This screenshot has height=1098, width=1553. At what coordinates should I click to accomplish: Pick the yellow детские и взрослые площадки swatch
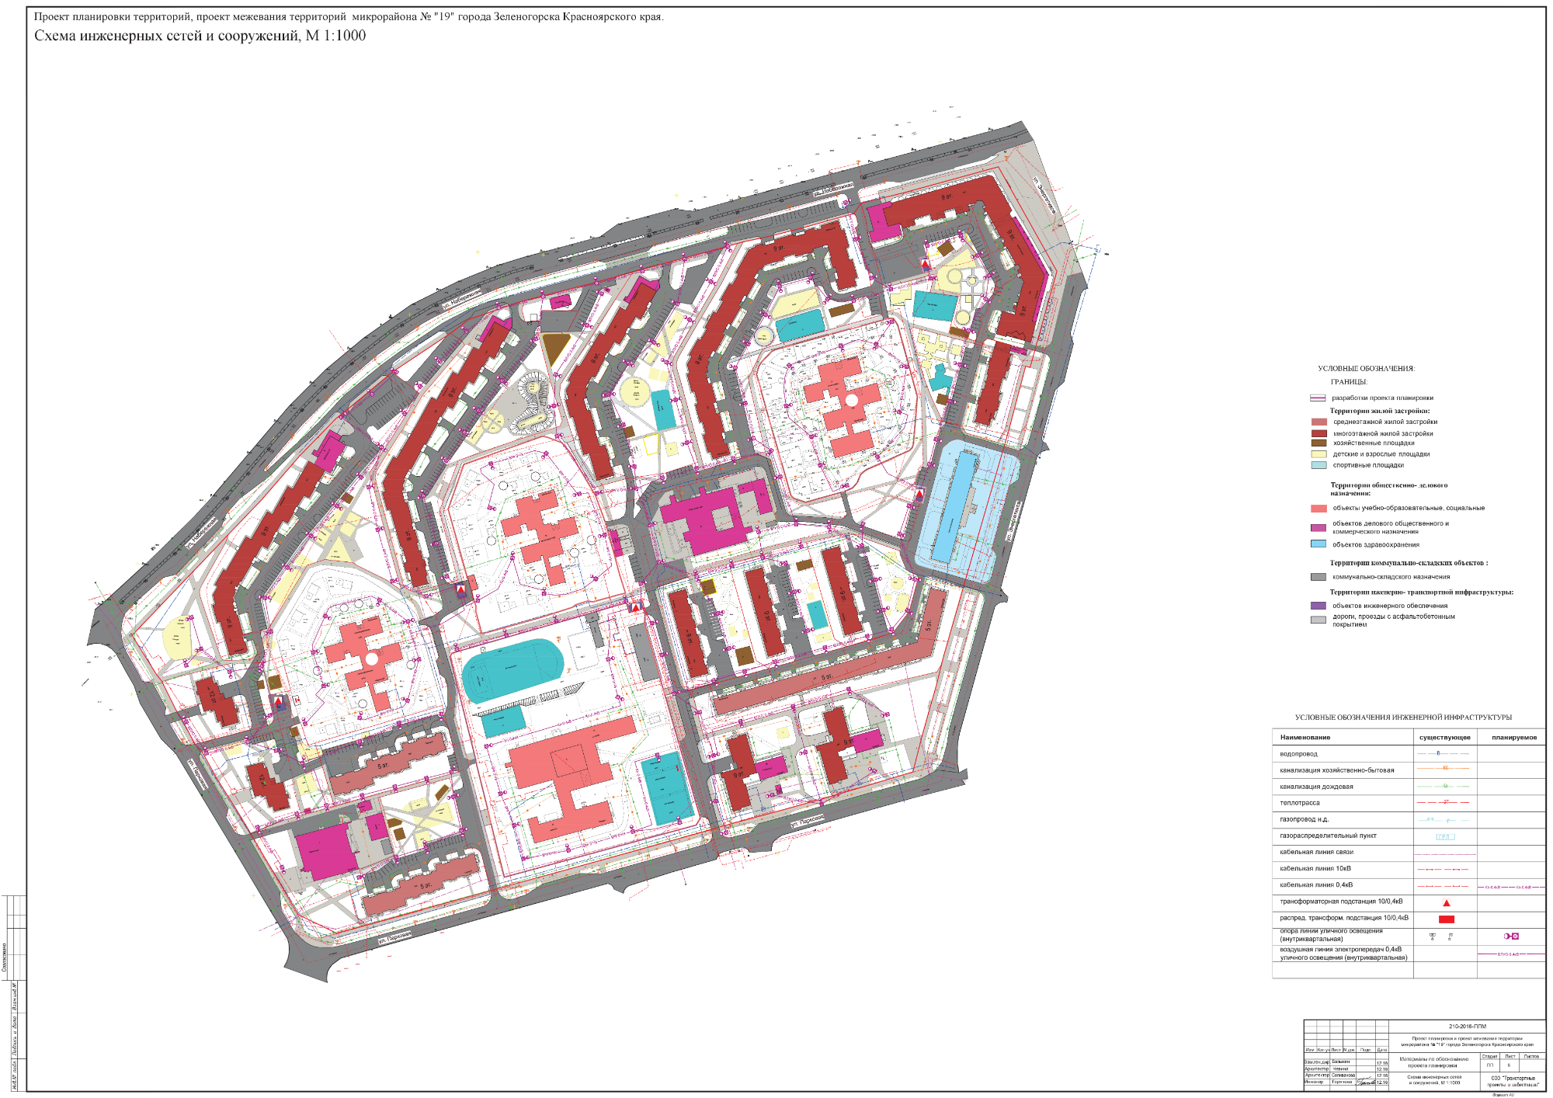click(1318, 454)
